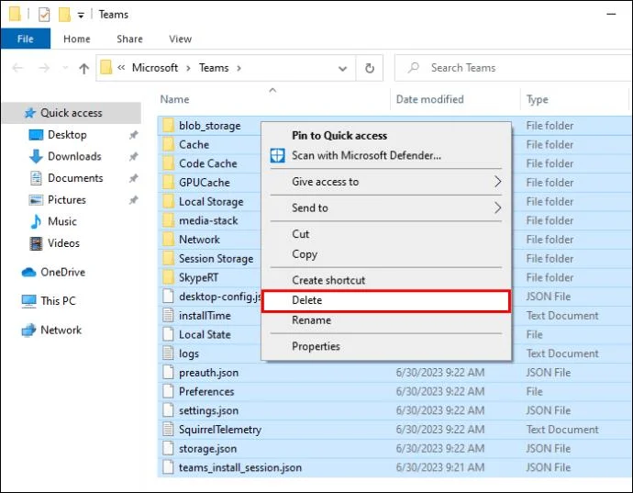The width and height of the screenshot is (633, 493).
Task: Click the Forward navigation arrow
Action: coord(44,68)
